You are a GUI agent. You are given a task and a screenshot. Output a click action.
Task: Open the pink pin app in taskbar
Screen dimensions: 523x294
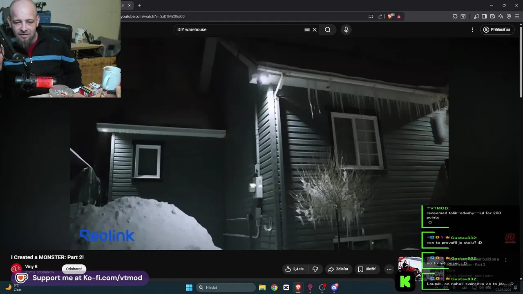pyautogui.click(x=310, y=287)
